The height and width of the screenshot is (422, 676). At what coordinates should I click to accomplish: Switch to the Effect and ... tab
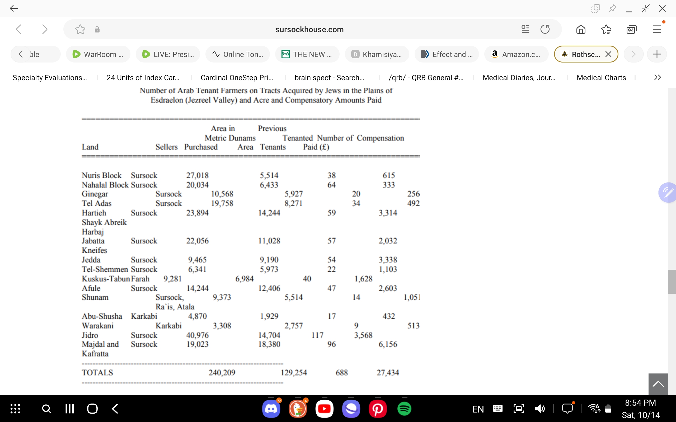coord(447,54)
